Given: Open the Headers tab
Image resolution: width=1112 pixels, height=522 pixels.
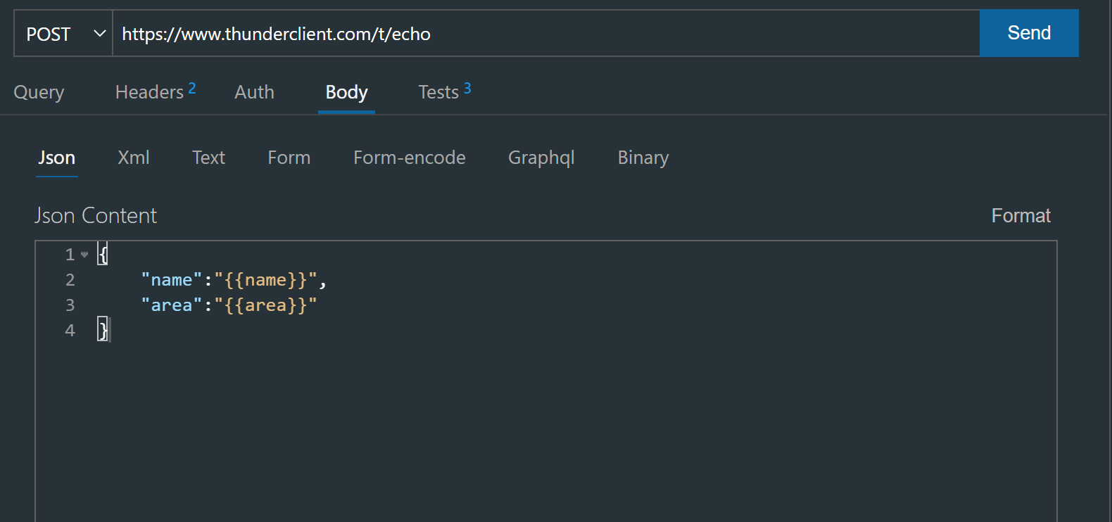Looking at the screenshot, I should (155, 92).
